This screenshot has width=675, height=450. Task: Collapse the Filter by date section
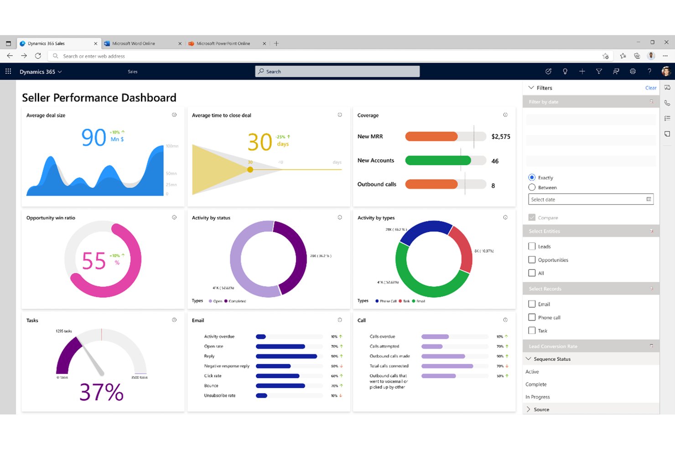point(652,102)
